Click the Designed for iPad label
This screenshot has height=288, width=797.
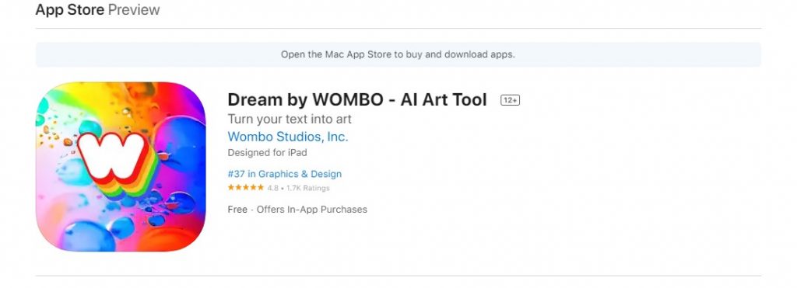268,153
